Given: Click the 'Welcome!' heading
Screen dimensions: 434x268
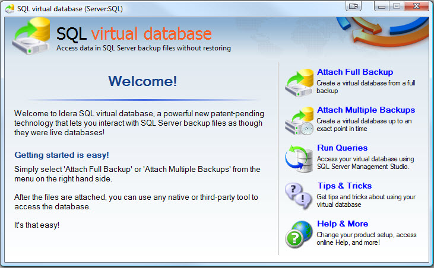Looking at the screenshot, I should pyautogui.click(x=142, y=81).
